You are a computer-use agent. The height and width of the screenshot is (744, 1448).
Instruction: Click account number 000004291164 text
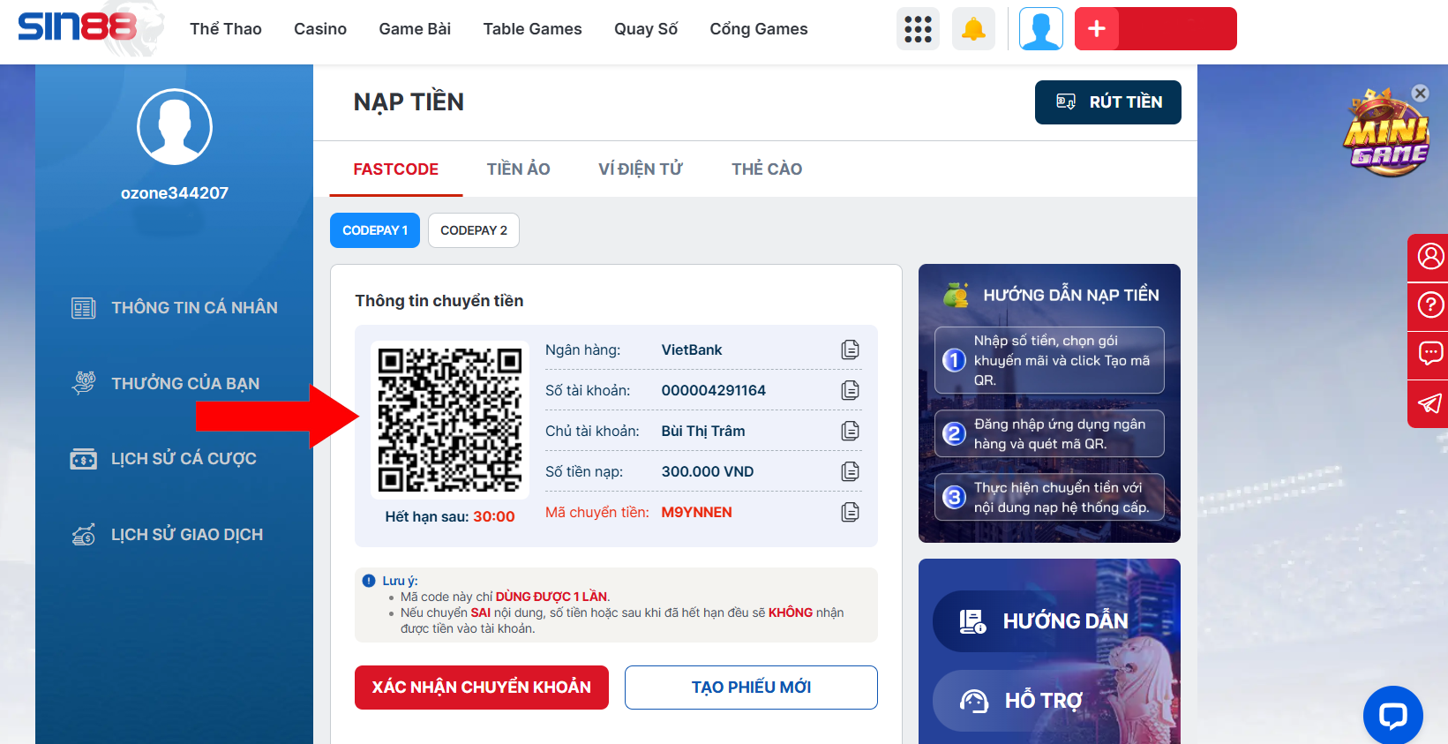[x=714, y=390]
